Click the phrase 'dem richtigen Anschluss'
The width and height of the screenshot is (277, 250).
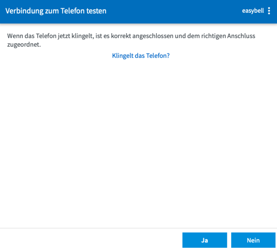pyautogui.click(x=221, y=36)
